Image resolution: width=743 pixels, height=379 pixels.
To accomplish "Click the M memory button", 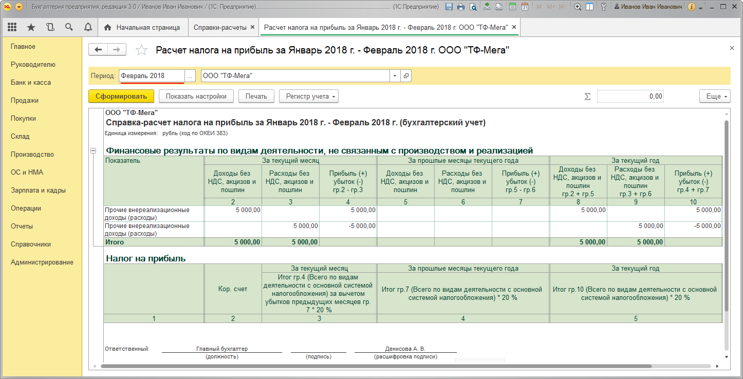I will point(539,7).
